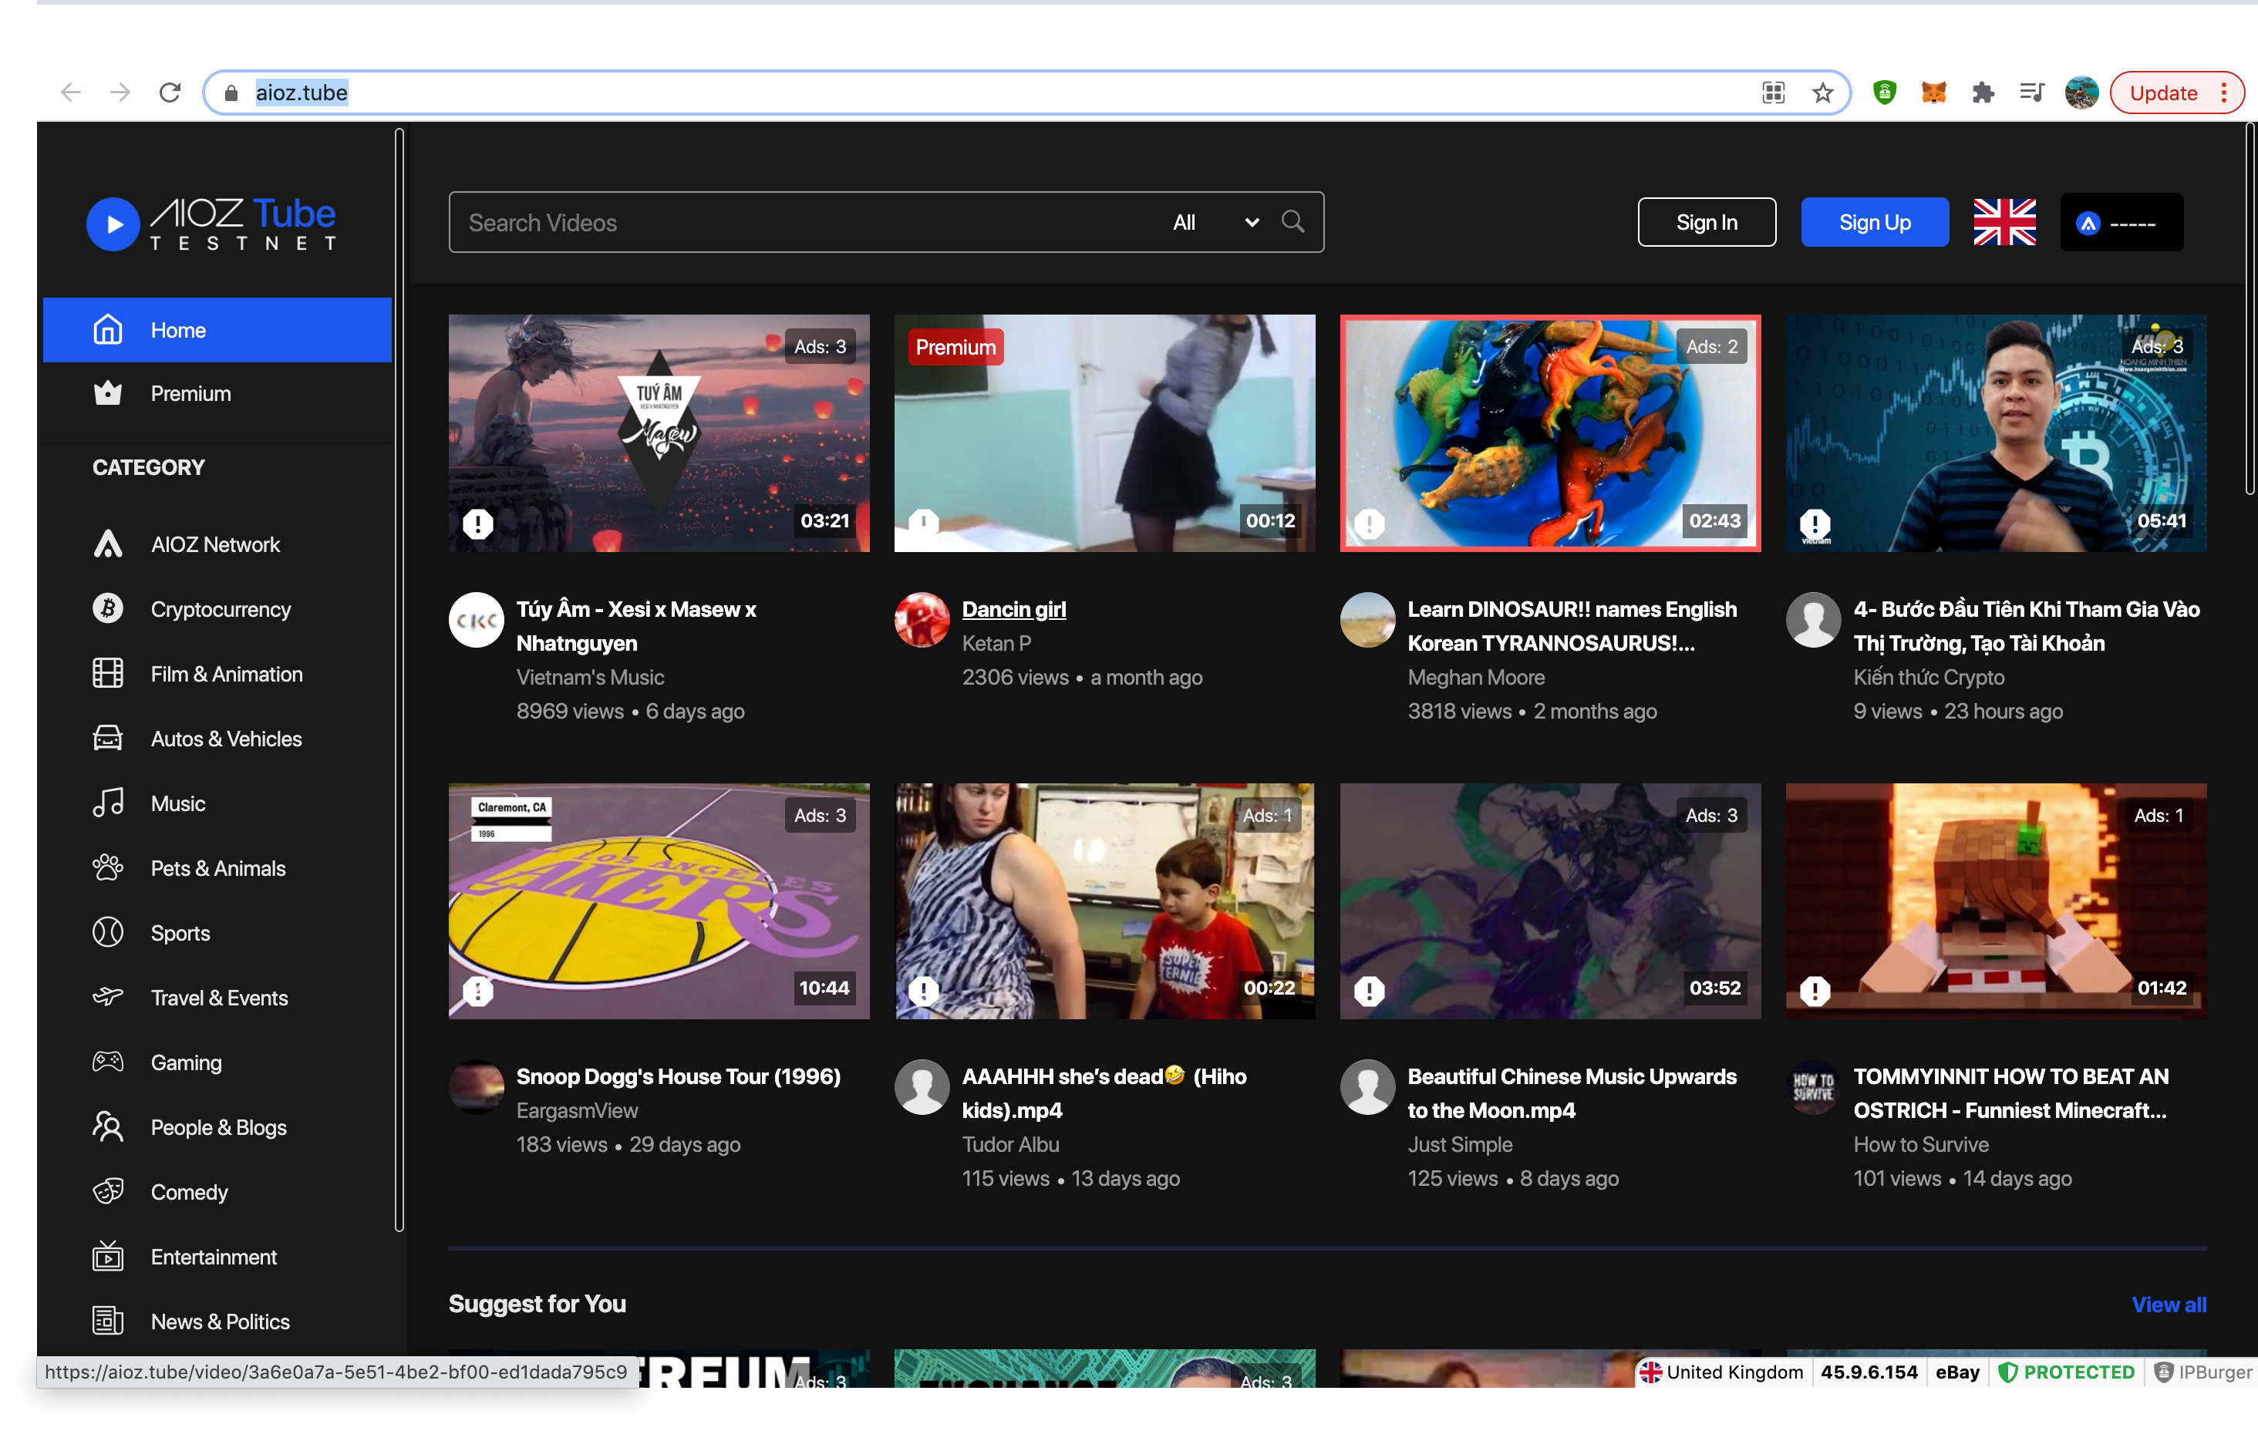Viewport: 2258px width, 1431px height.
Task: Open Chrome three-dot menu beside Update
Action: (2223, 93)
